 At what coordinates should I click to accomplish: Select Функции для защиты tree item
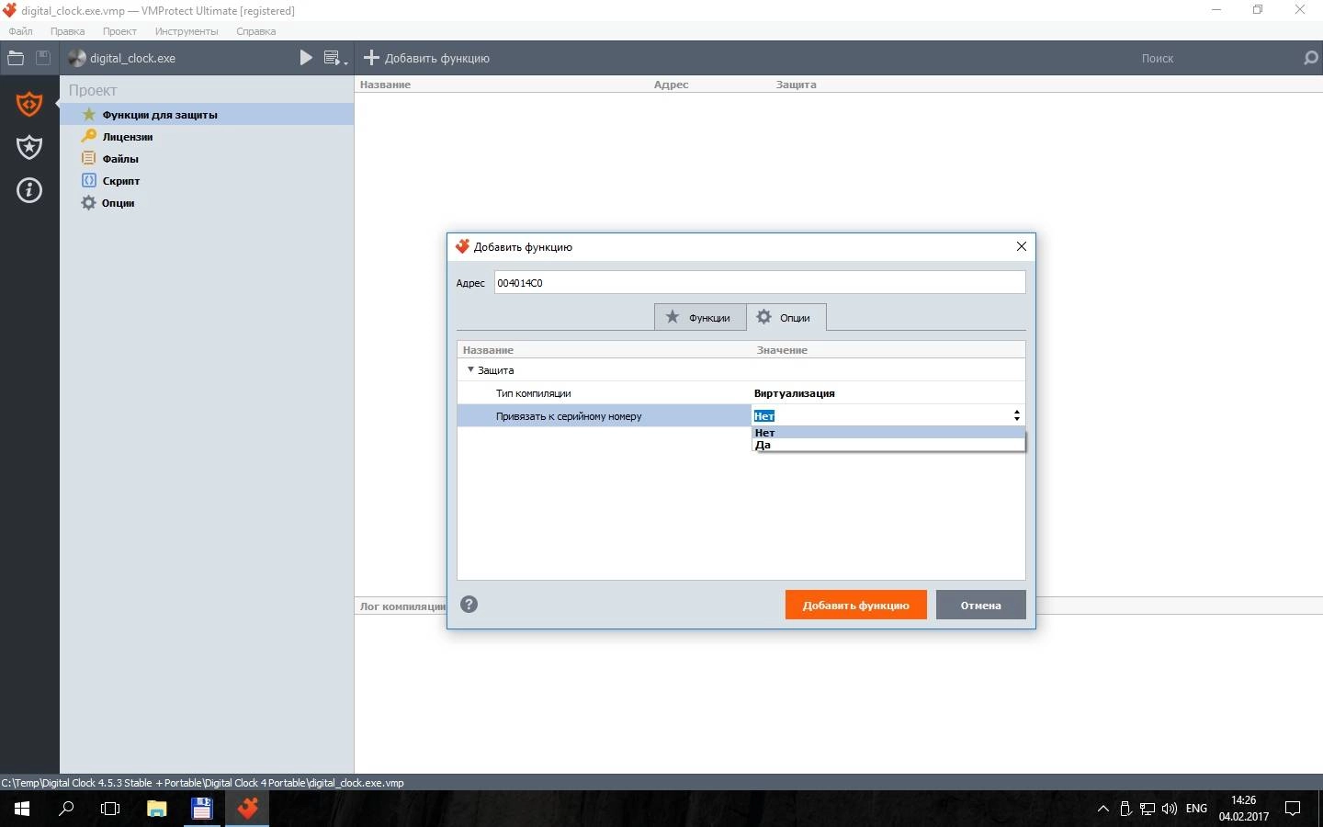tap(207, 115)
